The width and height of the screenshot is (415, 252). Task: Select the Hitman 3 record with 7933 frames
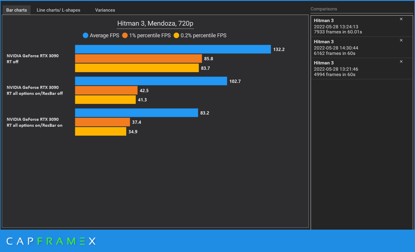(x=361, y=26)
